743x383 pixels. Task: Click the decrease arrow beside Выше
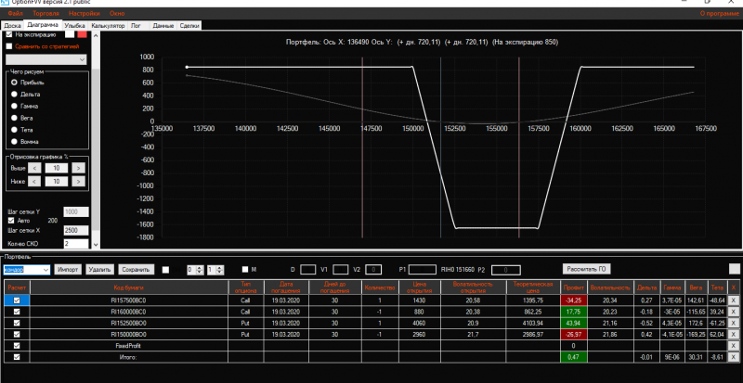point(33,168)
